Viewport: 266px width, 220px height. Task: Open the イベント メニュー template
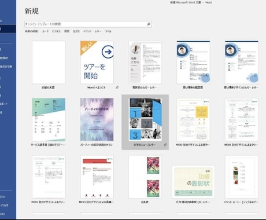coord(242,177)
